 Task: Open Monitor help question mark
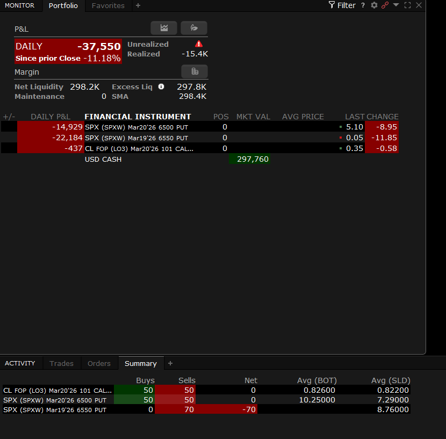363,5
